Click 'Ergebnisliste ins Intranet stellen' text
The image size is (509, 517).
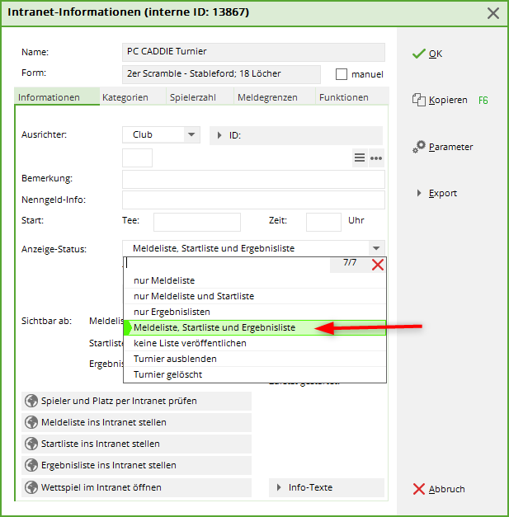[x=109, y=465]
